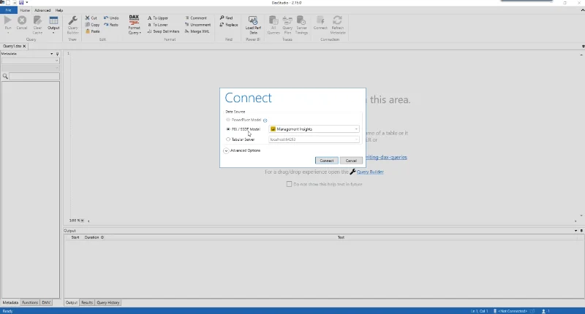
Task: Click the Merge XML icon
Action: point(187,31)
